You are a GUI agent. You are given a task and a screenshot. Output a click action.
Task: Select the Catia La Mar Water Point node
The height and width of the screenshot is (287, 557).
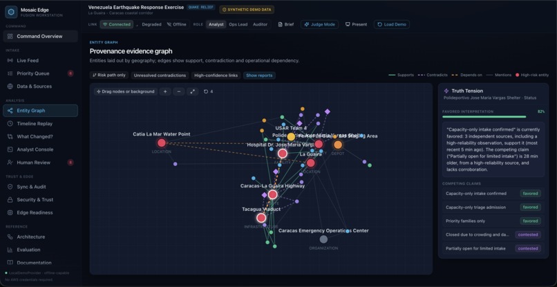(162, 143)
